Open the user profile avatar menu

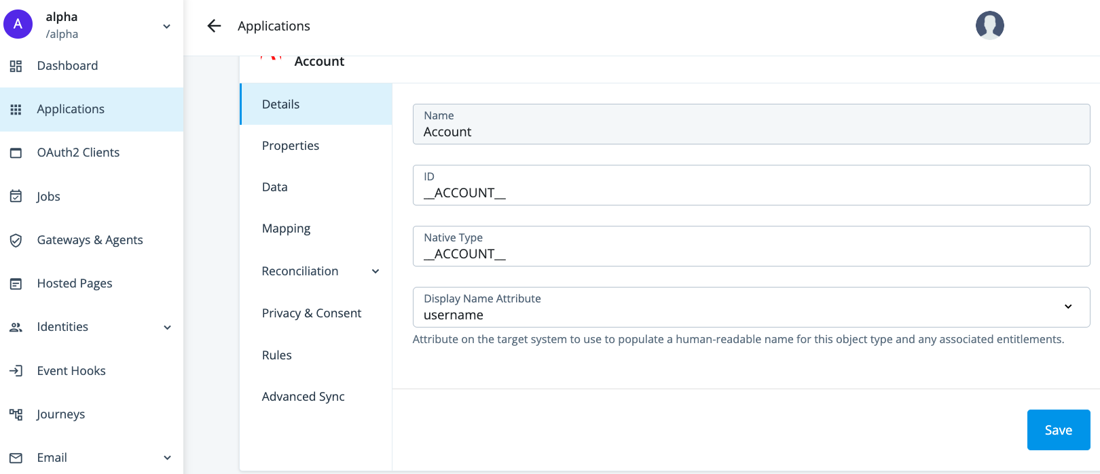(990, 26)
